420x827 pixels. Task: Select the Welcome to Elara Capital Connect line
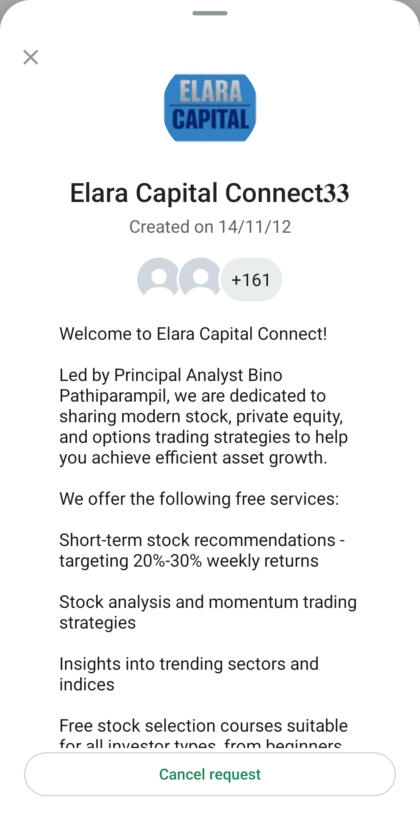tap(193, 334)
